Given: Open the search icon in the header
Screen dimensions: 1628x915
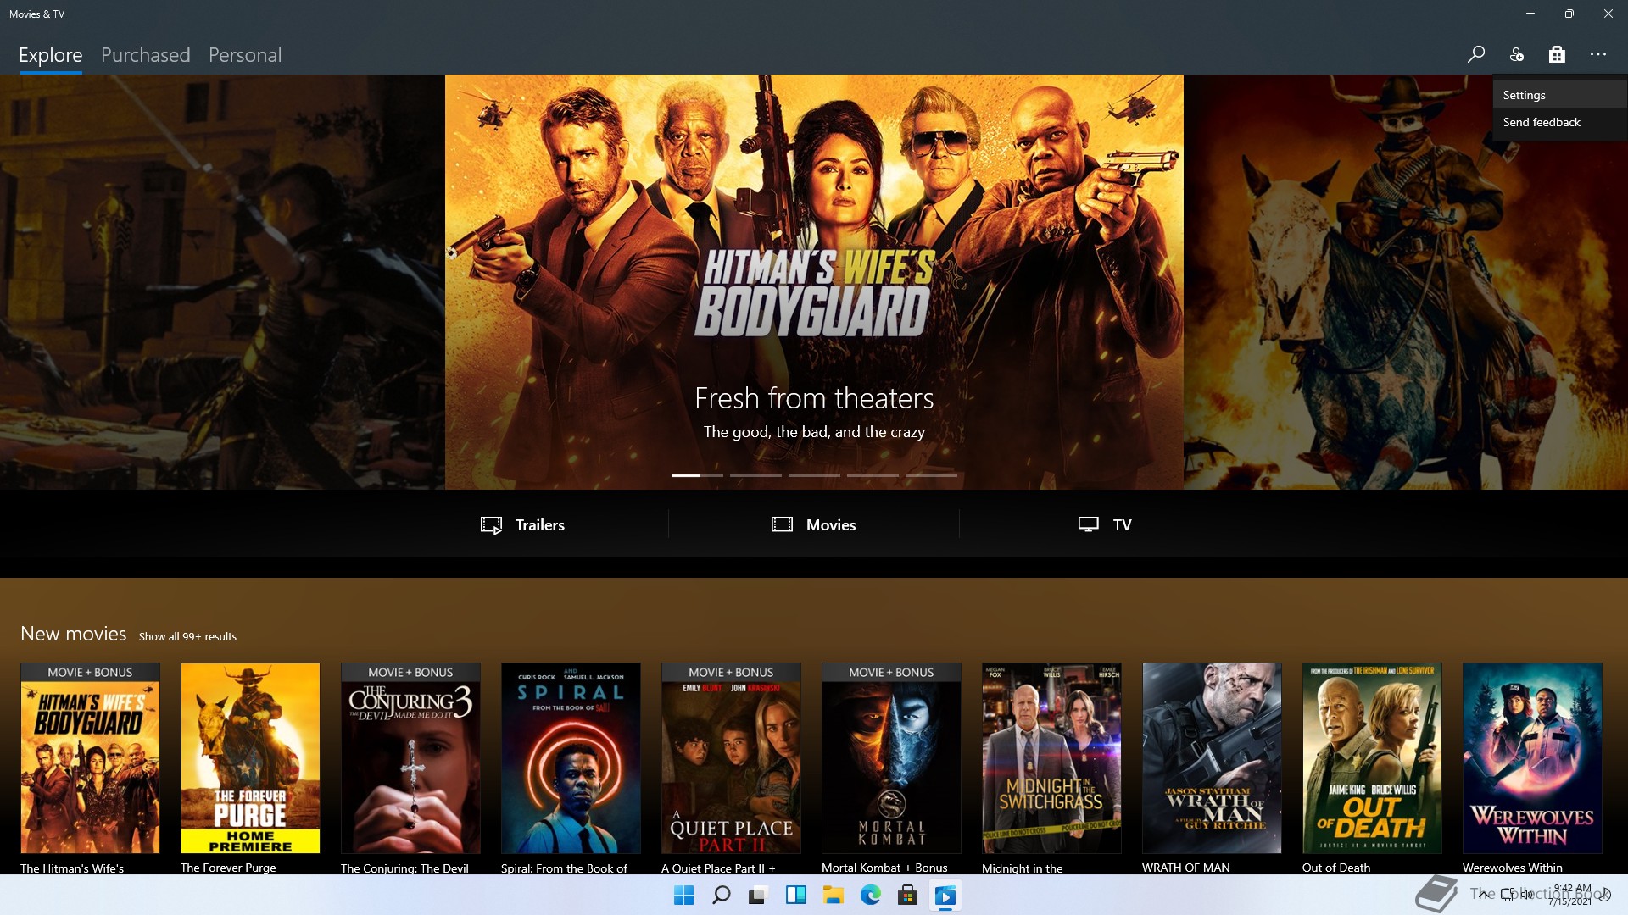Looking at the screenshot, I should click(1475, 54).
